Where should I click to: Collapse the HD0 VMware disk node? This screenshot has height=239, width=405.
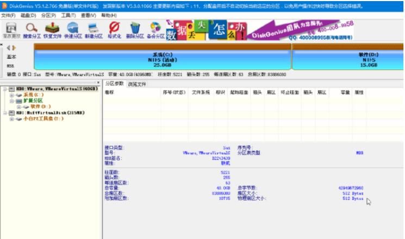coord(5,89)
